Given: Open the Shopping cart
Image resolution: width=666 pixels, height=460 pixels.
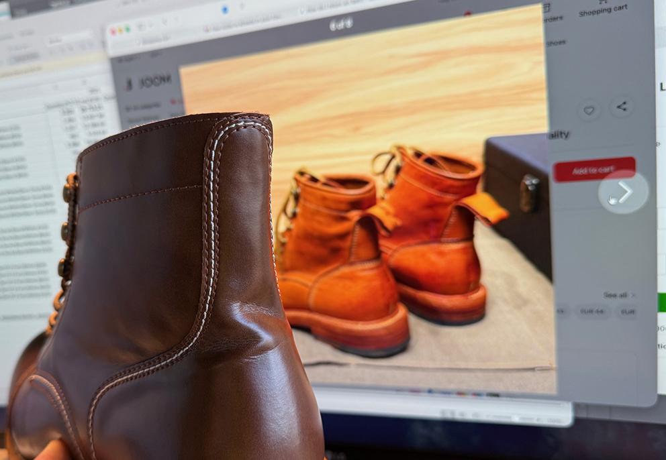Looking at the screenshot, I should pos(602,9).
